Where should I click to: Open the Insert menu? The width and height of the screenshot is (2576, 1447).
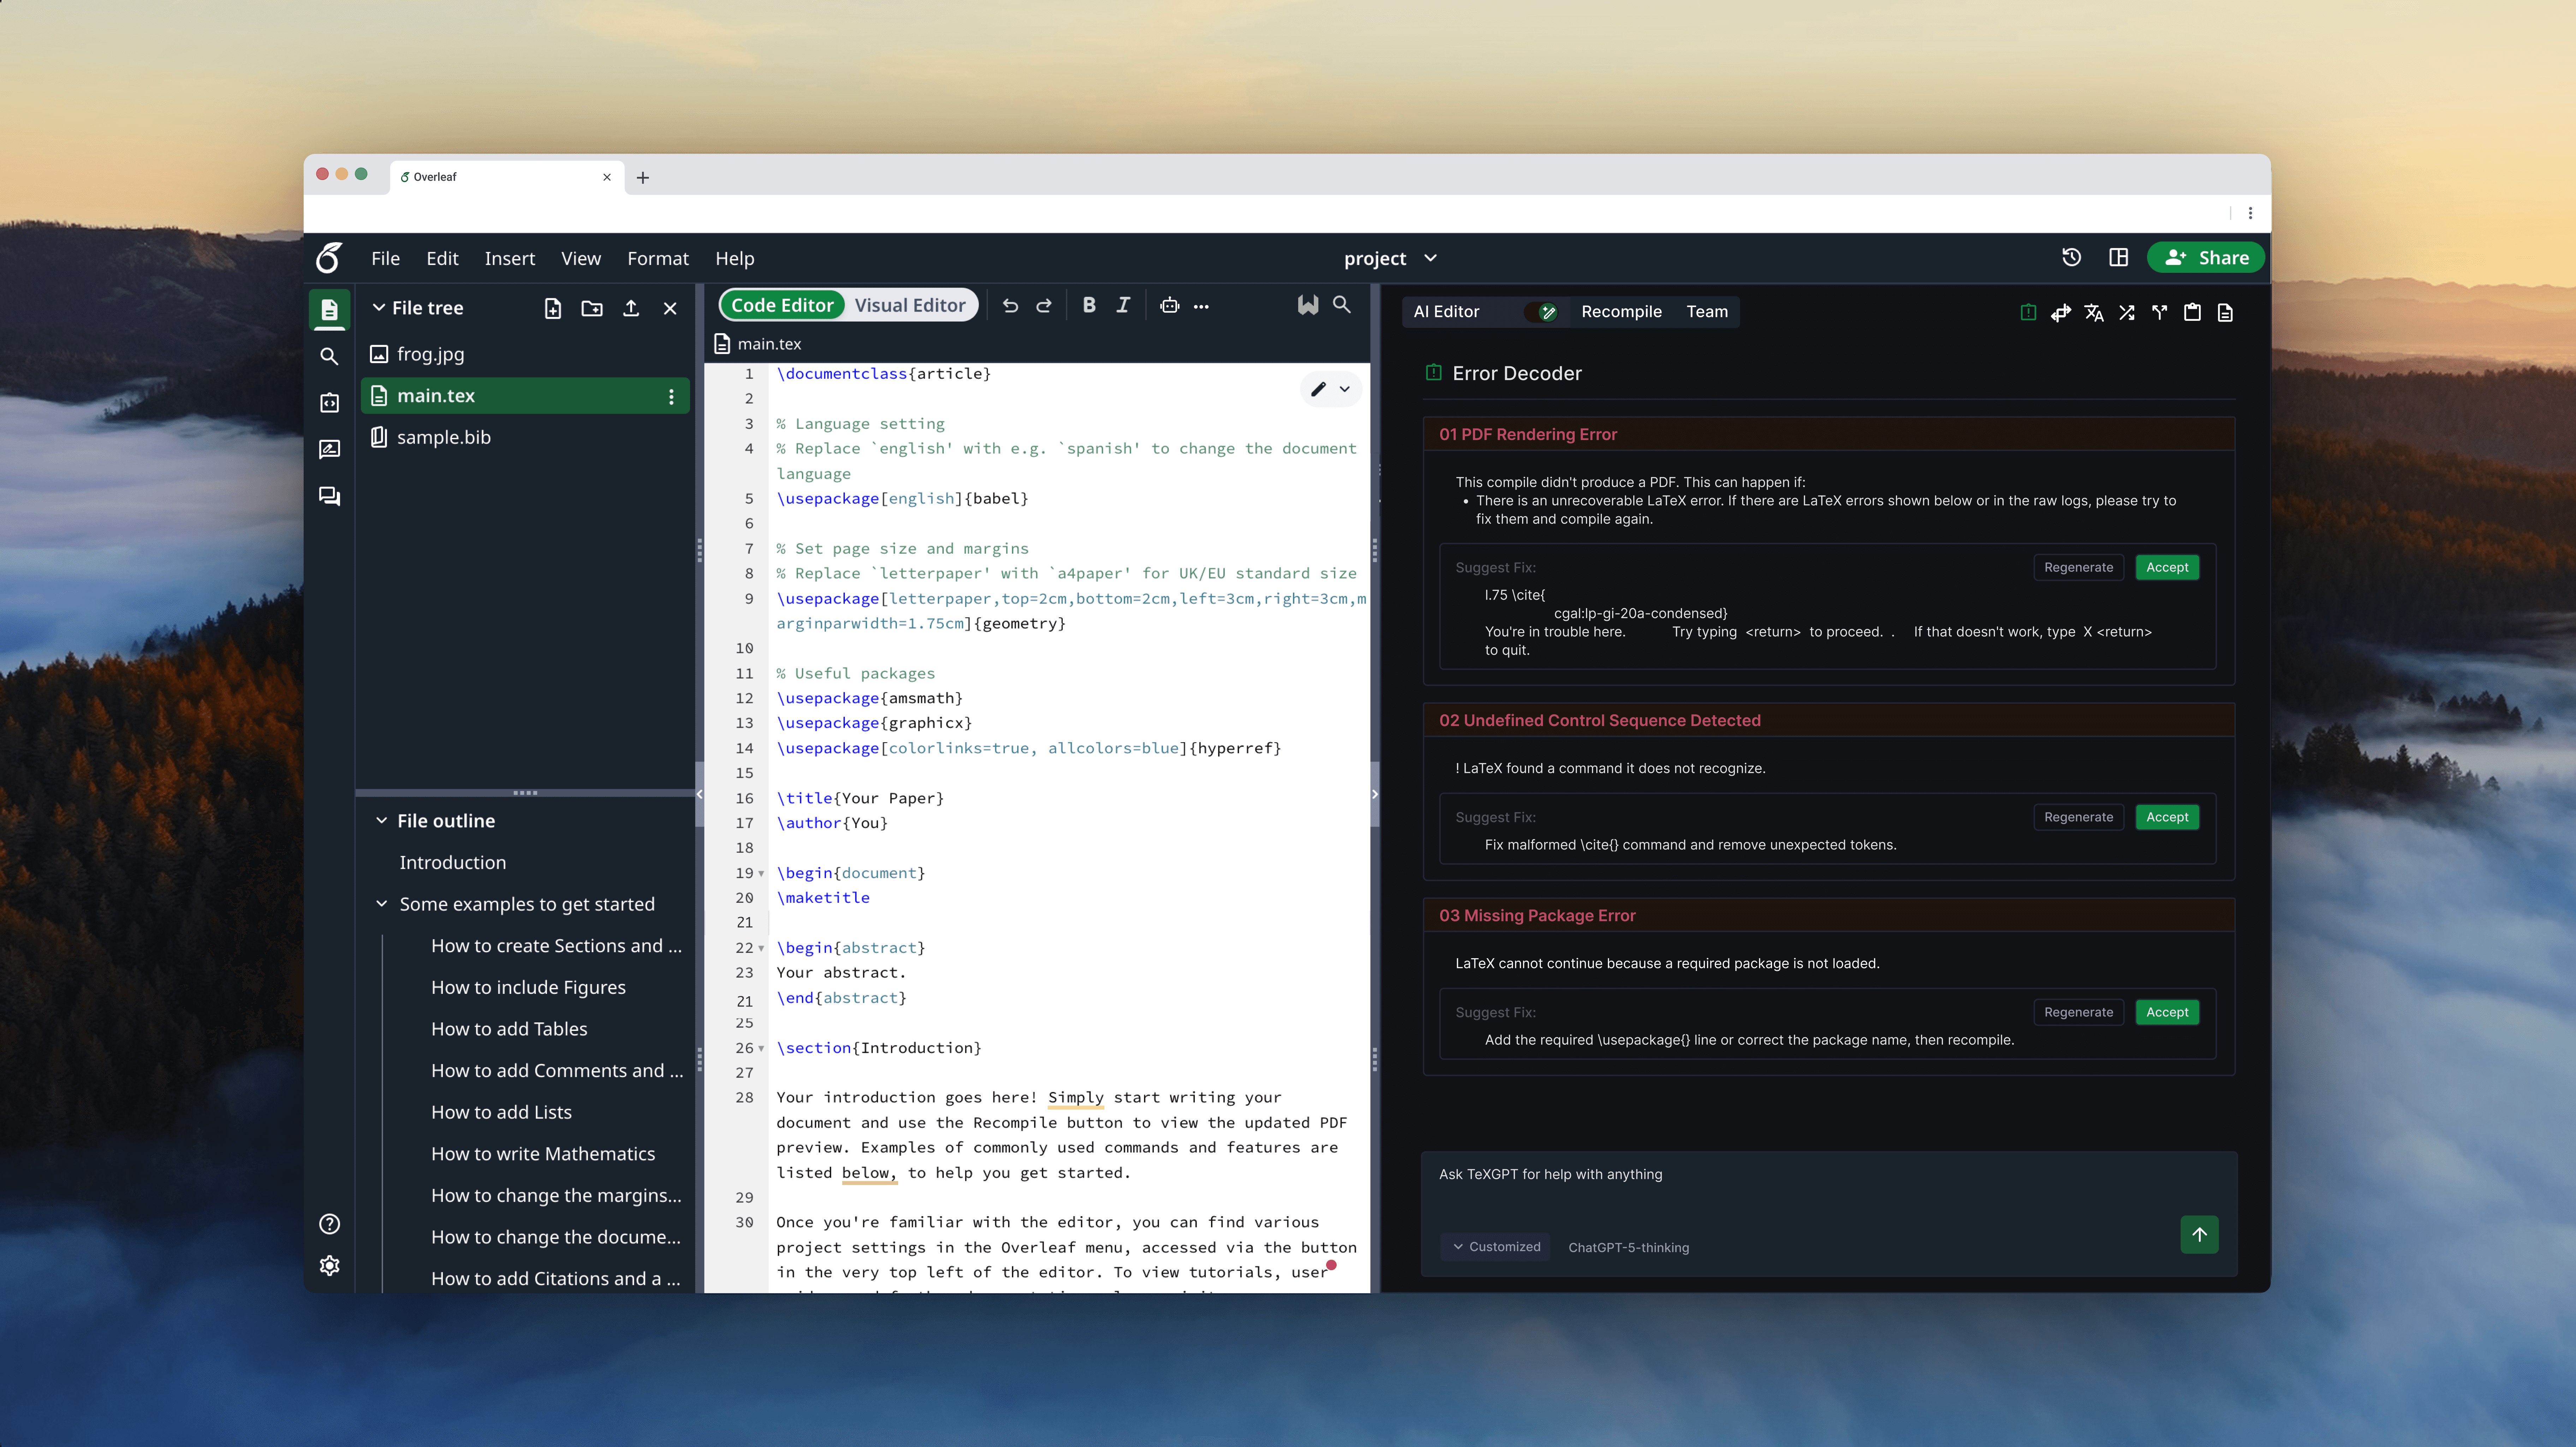(509, 259)
